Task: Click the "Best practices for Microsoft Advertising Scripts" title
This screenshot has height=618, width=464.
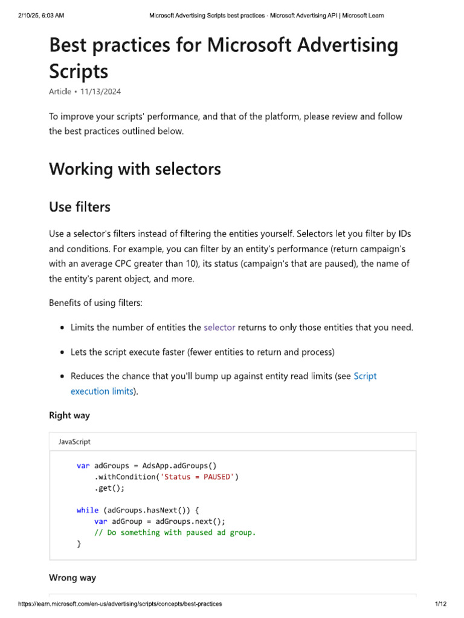Action: coord(224,58)
